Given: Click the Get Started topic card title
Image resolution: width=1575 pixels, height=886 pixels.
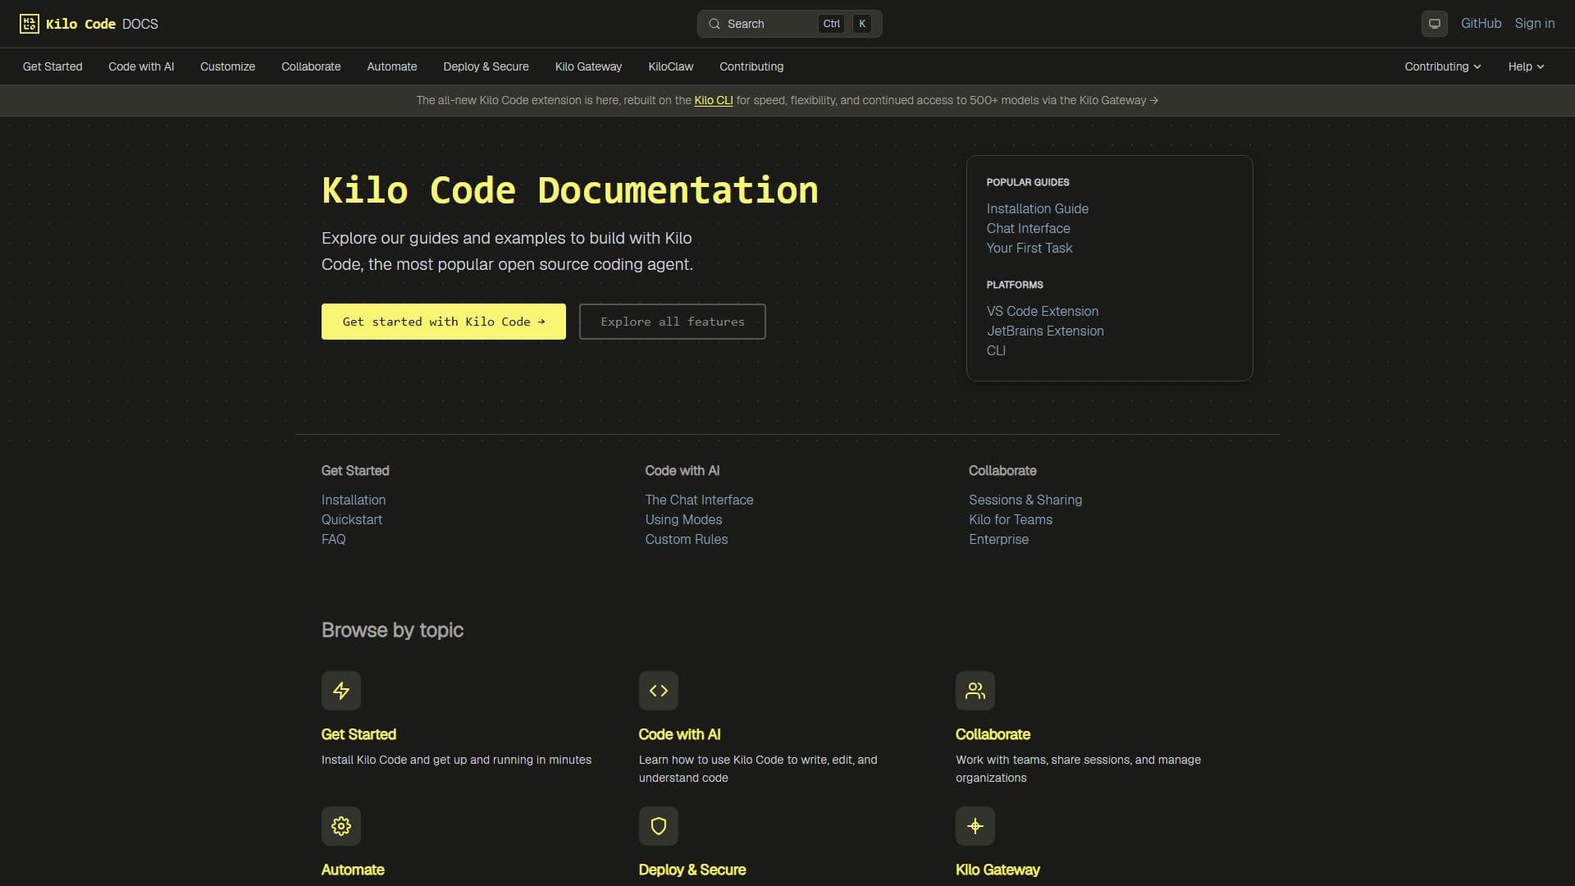Looking at the screenshot, I should click(358, 734).
